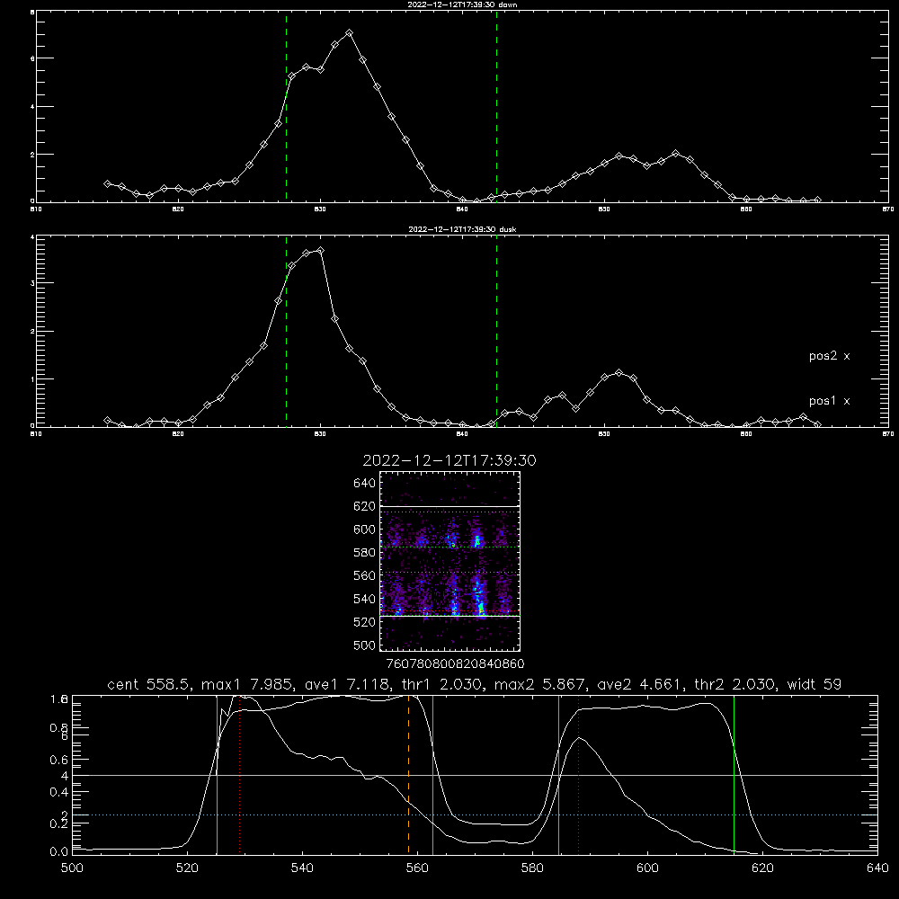Click the solid green line near 562 in bottom plot
The width and height of the screenshot is (899, 899).
[433, 774]
